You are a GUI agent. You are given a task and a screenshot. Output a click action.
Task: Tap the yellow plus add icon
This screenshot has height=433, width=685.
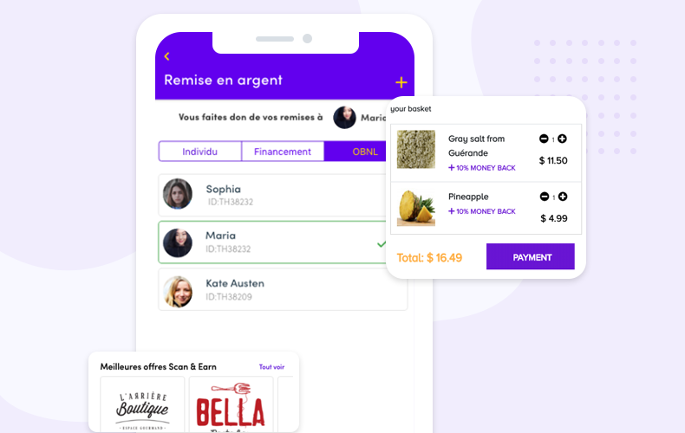point(401,82)
